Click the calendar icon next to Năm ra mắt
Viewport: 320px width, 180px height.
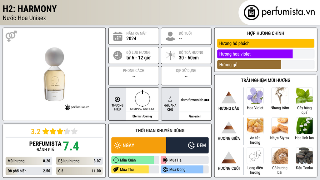click(x=118, y=36)
